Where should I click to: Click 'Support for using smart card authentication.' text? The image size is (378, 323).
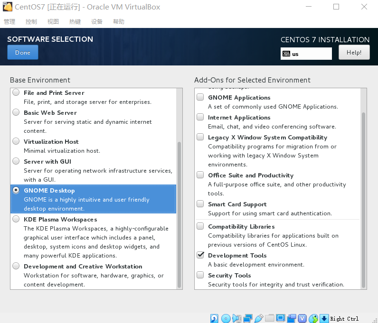[270, 213]
